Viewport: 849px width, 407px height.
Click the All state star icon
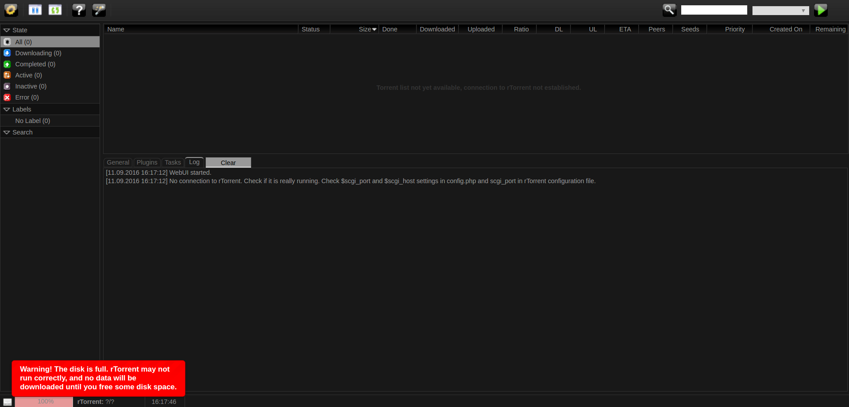click(7, 42)
